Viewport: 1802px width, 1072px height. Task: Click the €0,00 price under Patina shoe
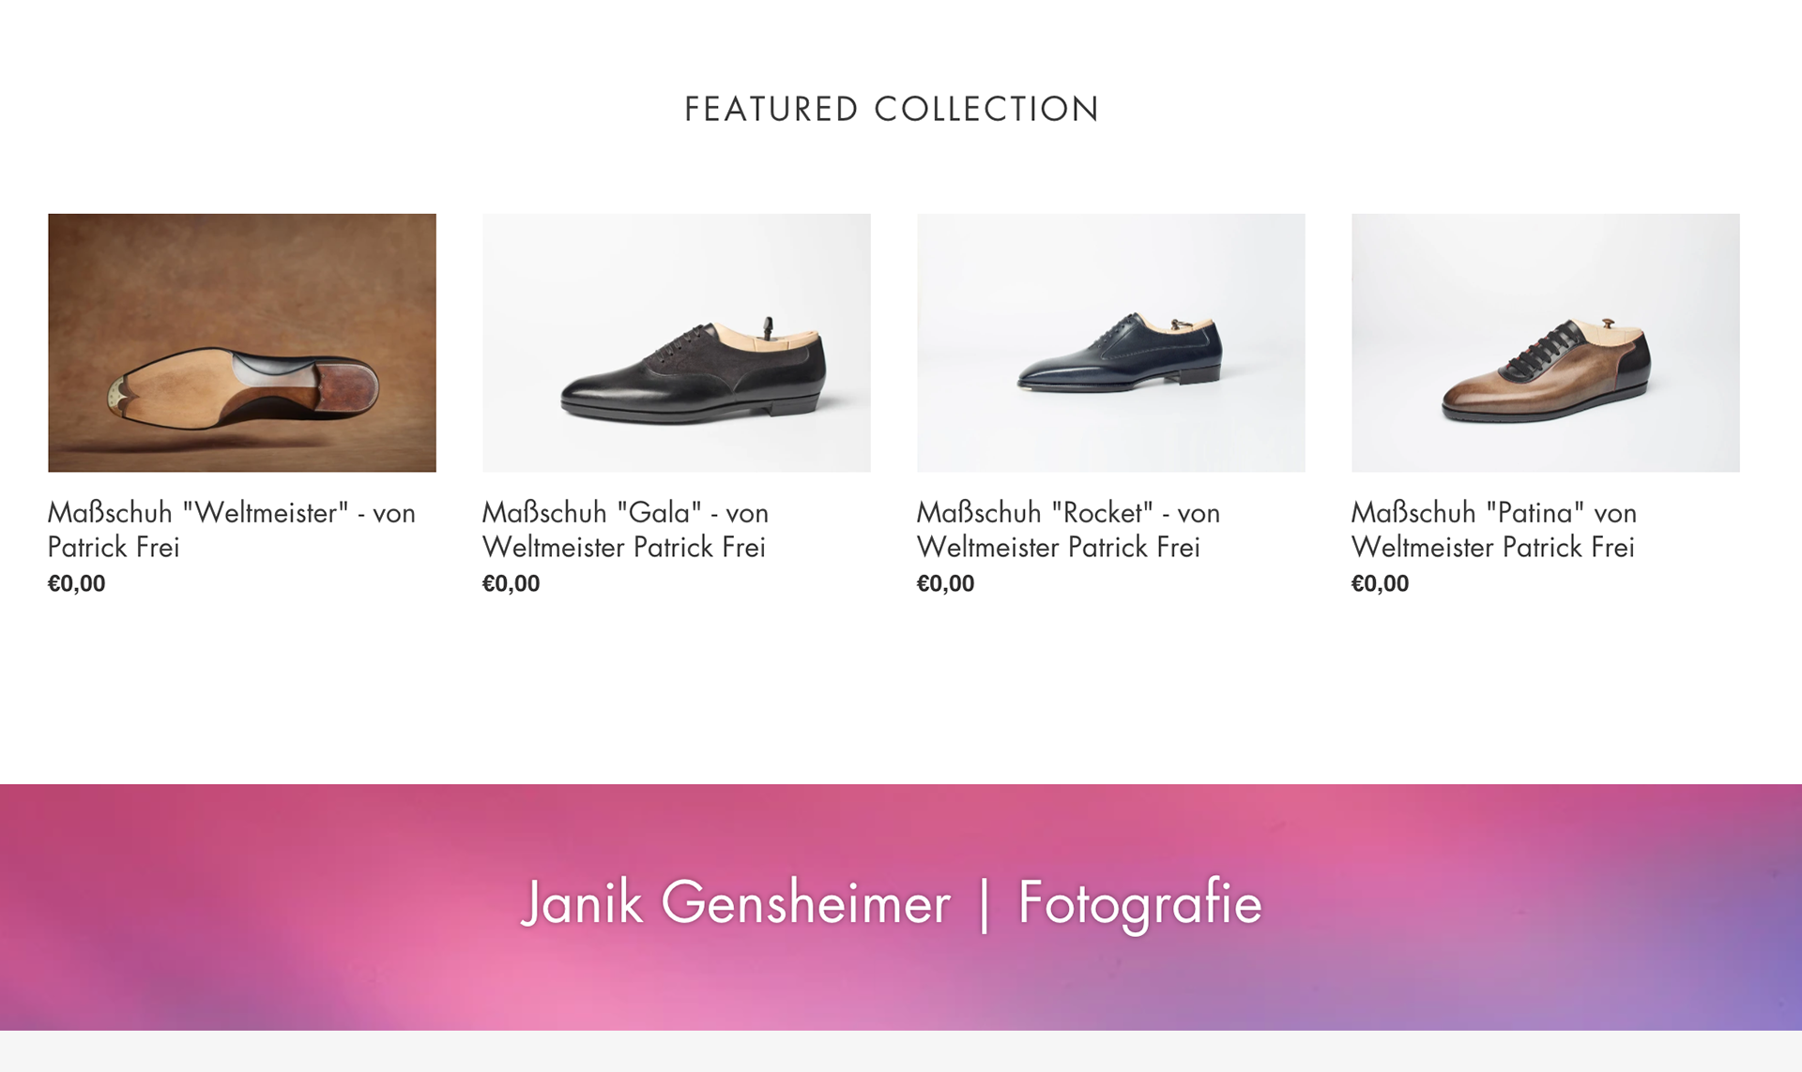[x=1381, y=583]
